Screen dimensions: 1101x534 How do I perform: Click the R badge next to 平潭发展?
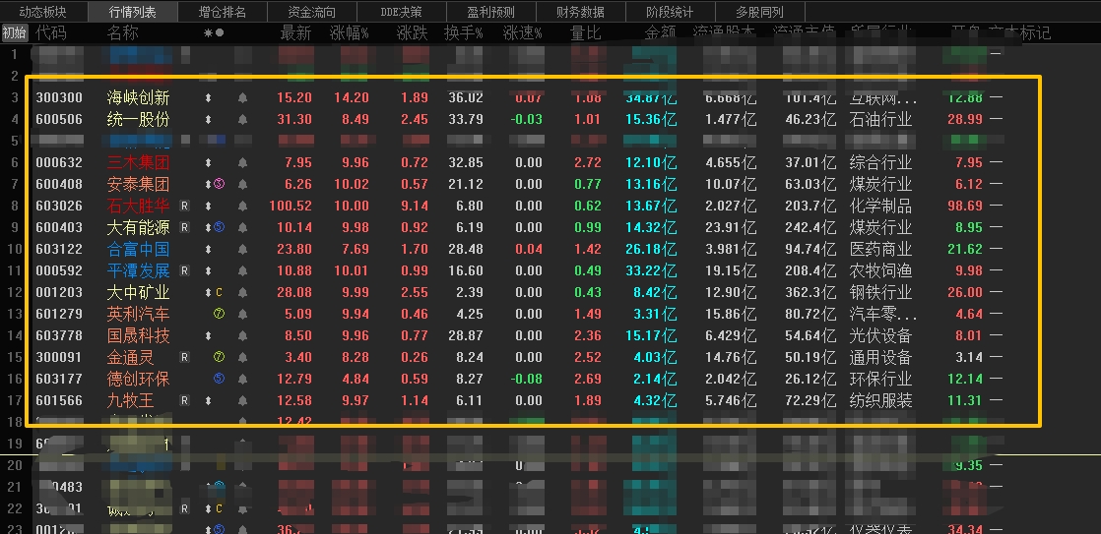coord(185,271)
